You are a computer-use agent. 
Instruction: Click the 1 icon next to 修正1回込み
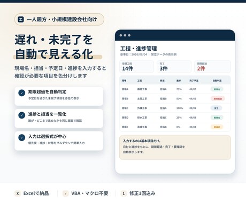pos(124,193)
